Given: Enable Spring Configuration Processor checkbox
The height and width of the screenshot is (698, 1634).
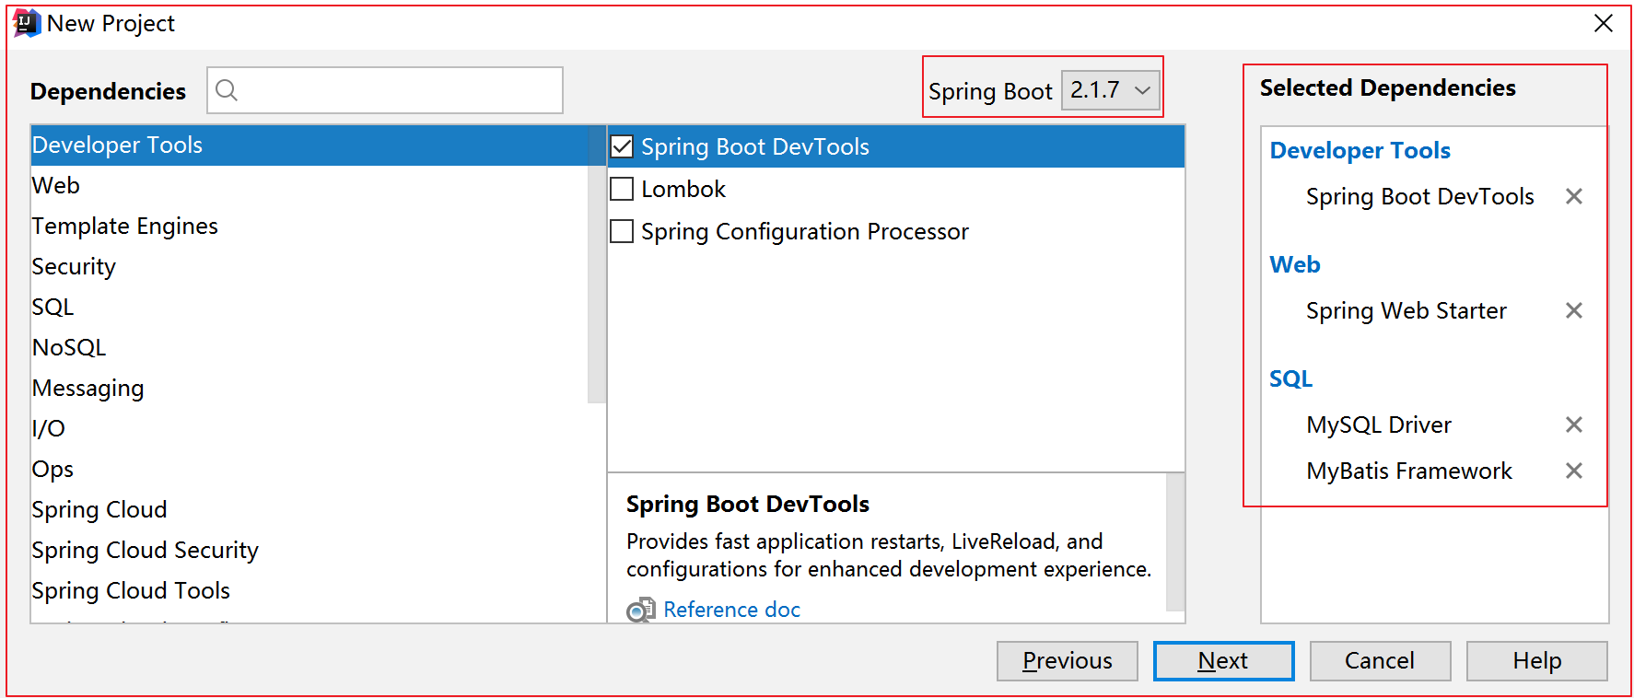Looking at the screenshot, I should point(623,231).
